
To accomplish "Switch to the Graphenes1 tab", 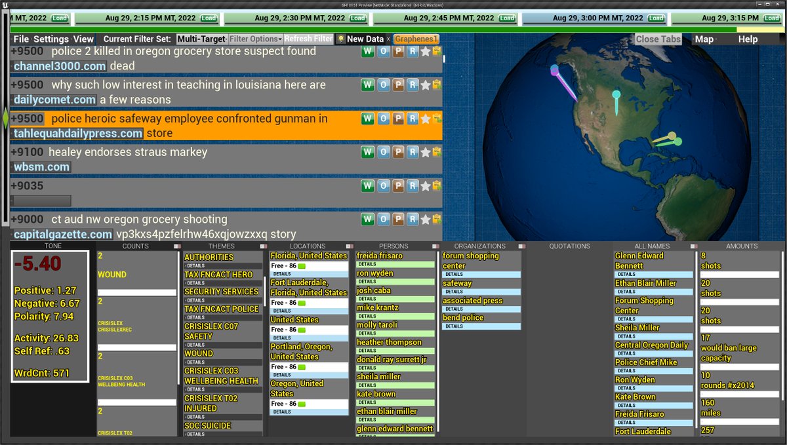I will [x=416, y=39].
